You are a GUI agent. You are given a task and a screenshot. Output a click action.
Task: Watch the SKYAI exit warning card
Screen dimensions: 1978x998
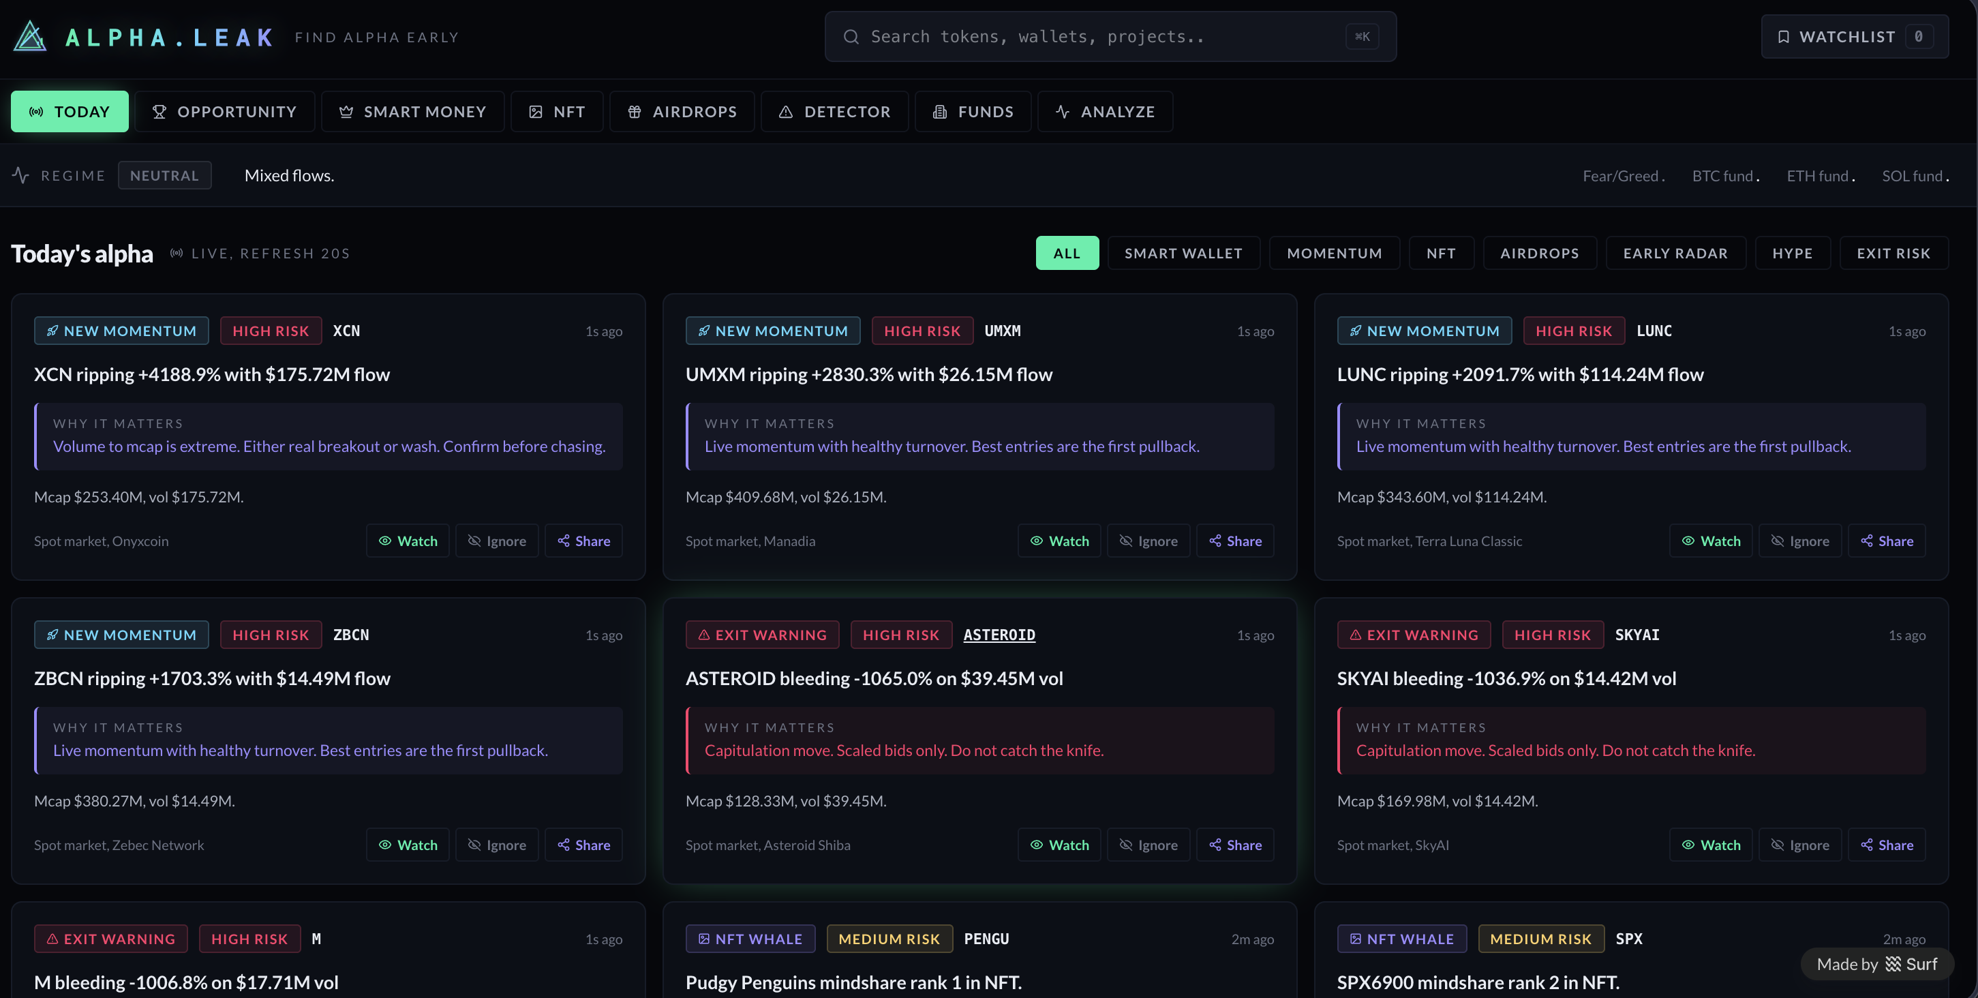(x=1710, y=845)
